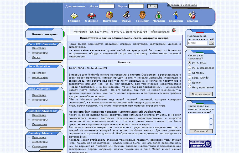Click the Вакансии worker icon
Screen dimensions: 239x153
click(176, 15)
